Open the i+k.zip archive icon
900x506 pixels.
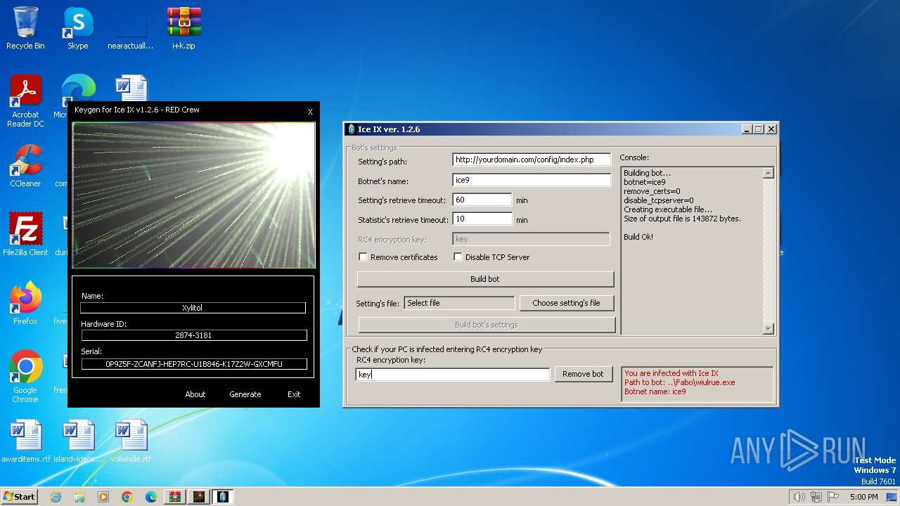coord(184,28)
